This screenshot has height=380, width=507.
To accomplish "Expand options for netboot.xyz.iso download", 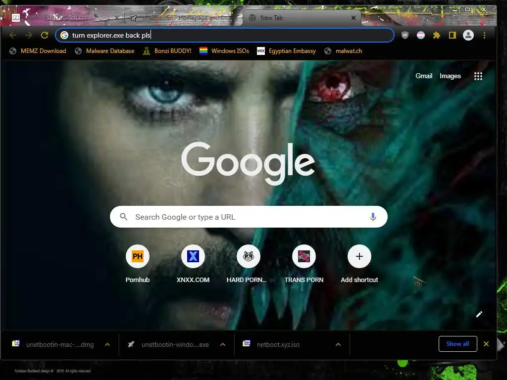I will click(338, 344).
